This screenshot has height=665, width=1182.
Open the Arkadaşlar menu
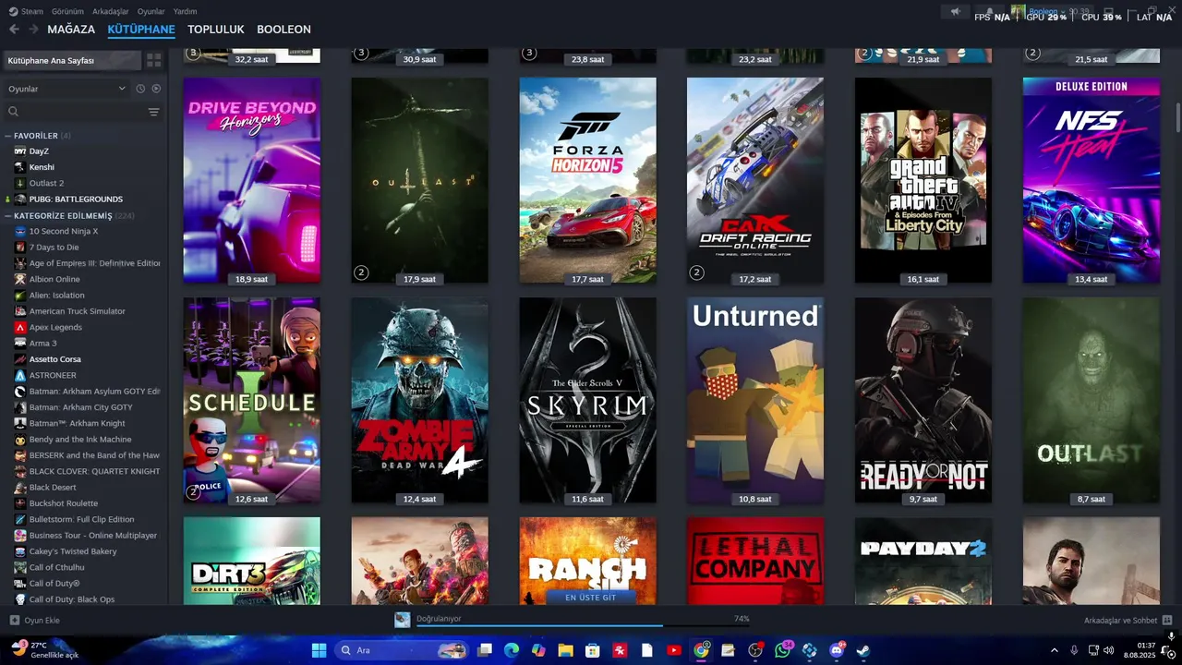(x=111, y=11)
